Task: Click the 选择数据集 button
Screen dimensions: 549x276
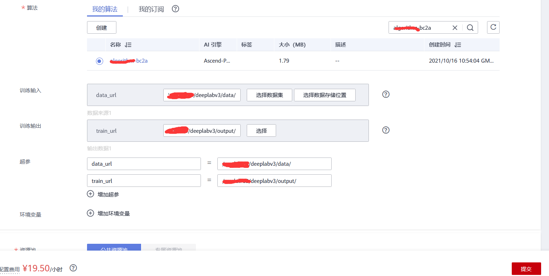Action: click(269, 95)
